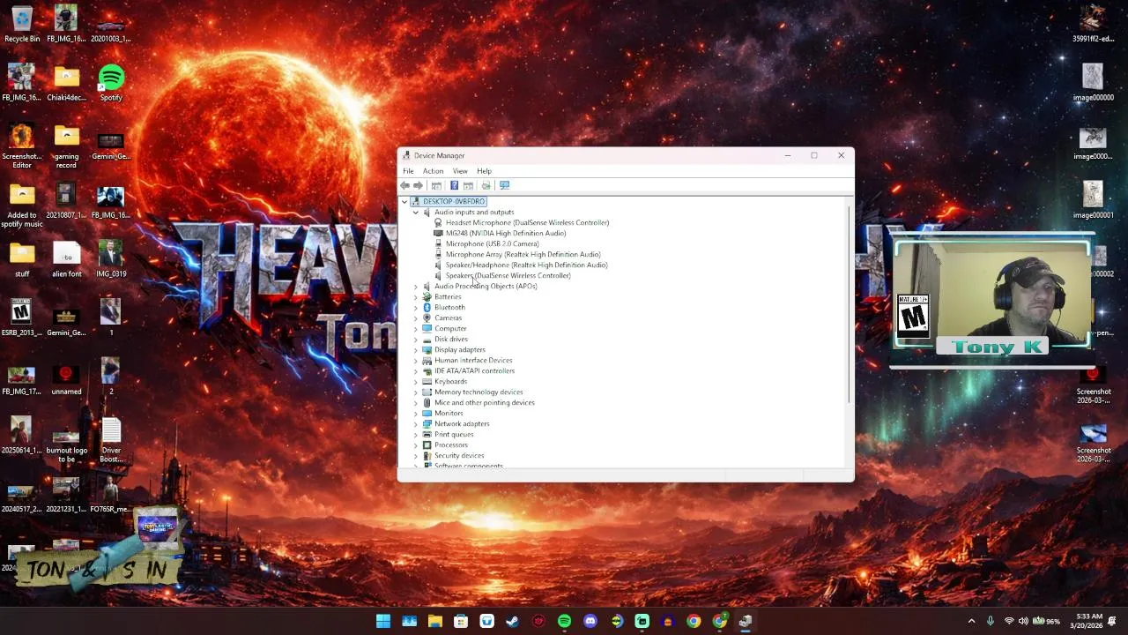The image size is (1128, 635).
Task: Open Spotify from the taskbar
Action: click(x=564, y=622)
